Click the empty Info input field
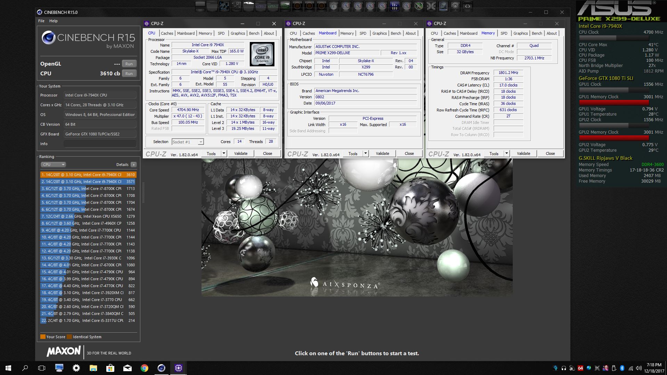This screenshot has width=667, height=375. tap(100, 144)
